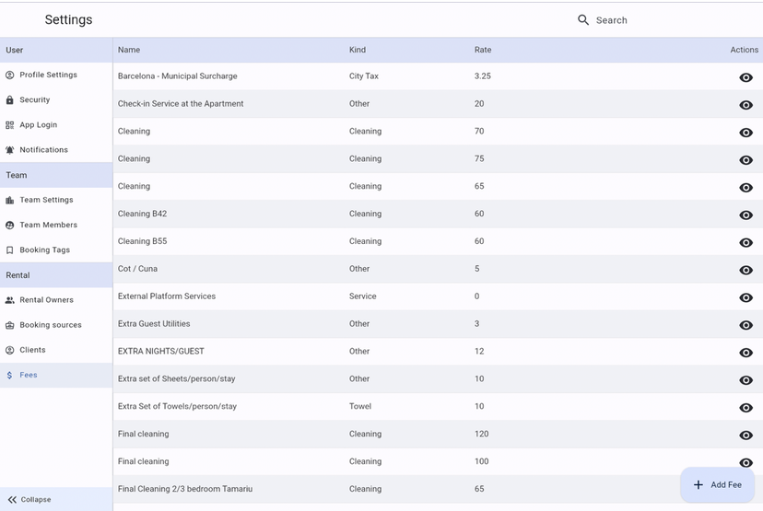Select 'Extra Set of Towels/person/stay' row
Screen dimensions: 763x511
coord(438,406)
